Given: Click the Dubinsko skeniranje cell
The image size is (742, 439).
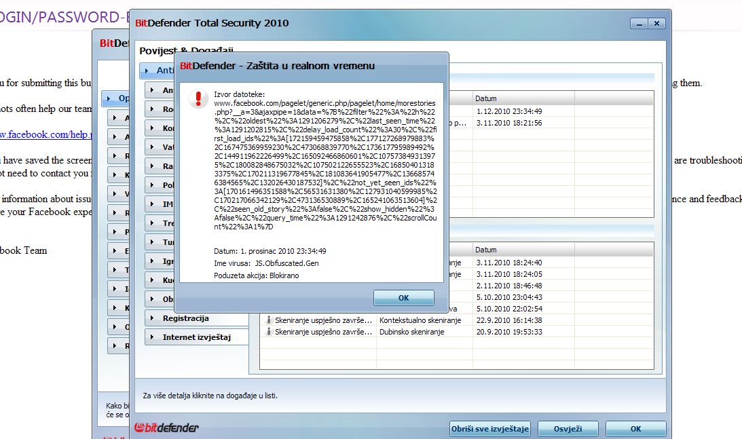Looking at the screenshot, I should pos(411,332).
